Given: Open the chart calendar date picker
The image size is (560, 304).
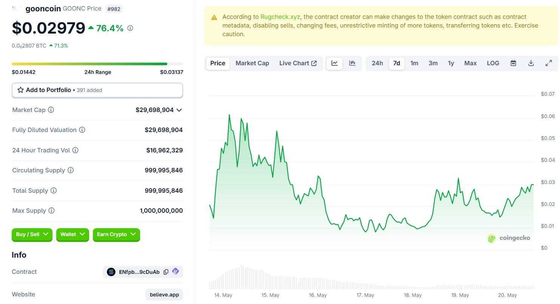Looking at the screenshot, I should pos(513,63).
